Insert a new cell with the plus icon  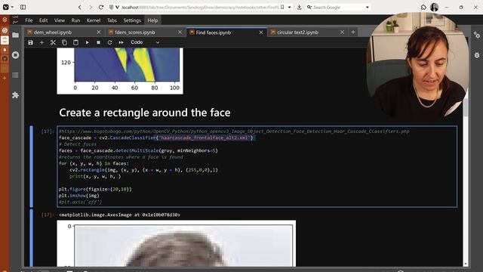[x=42, y=42]
